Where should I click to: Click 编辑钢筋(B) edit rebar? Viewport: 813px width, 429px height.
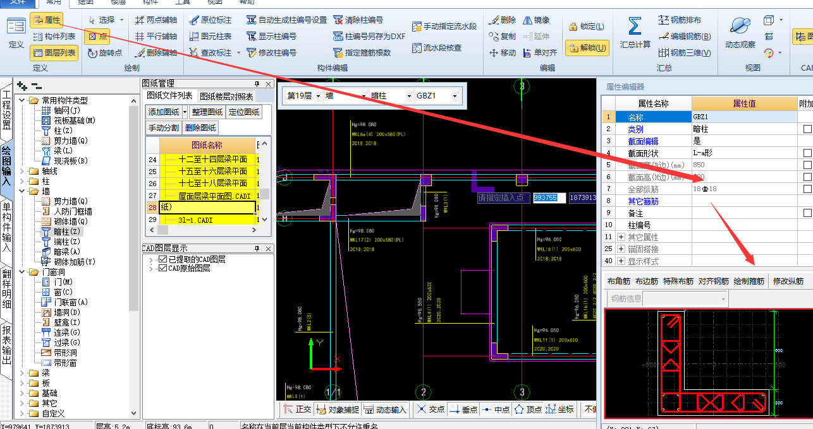coord(684,37)
